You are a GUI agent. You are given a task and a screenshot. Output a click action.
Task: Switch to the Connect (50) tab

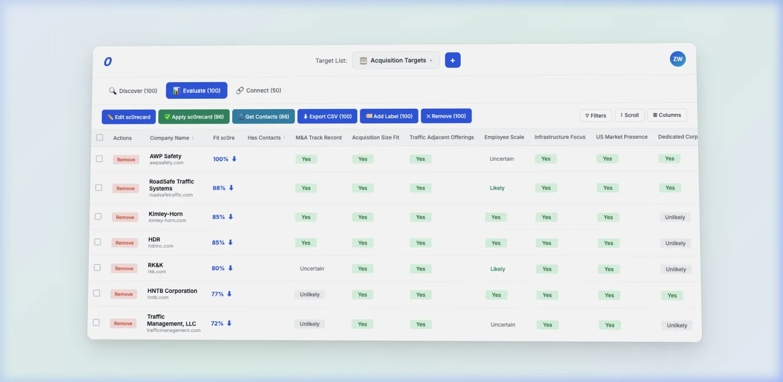tap(259, 90)
